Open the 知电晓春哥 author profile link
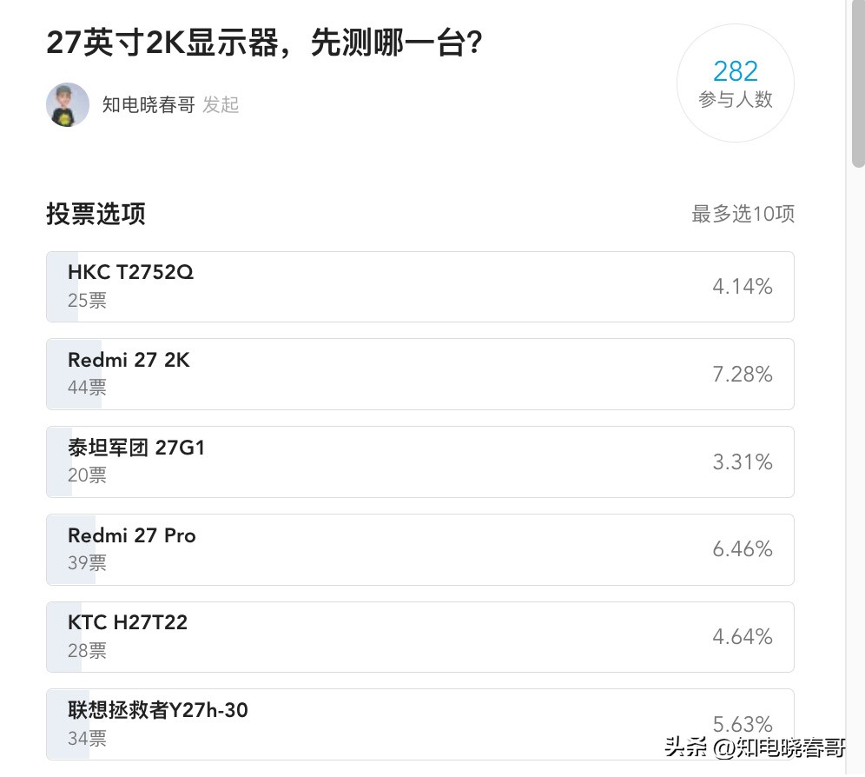The height and width of the screenshot is (777, 865). (x=149, y=105)
